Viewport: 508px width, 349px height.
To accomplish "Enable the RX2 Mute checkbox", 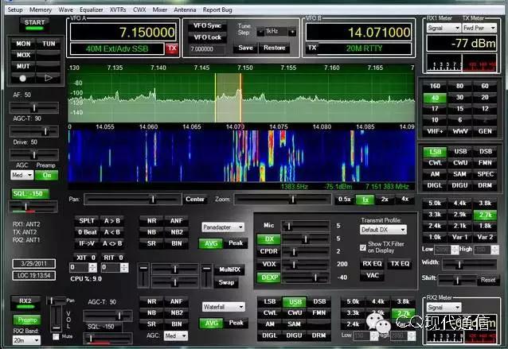I will click(57, 336).
